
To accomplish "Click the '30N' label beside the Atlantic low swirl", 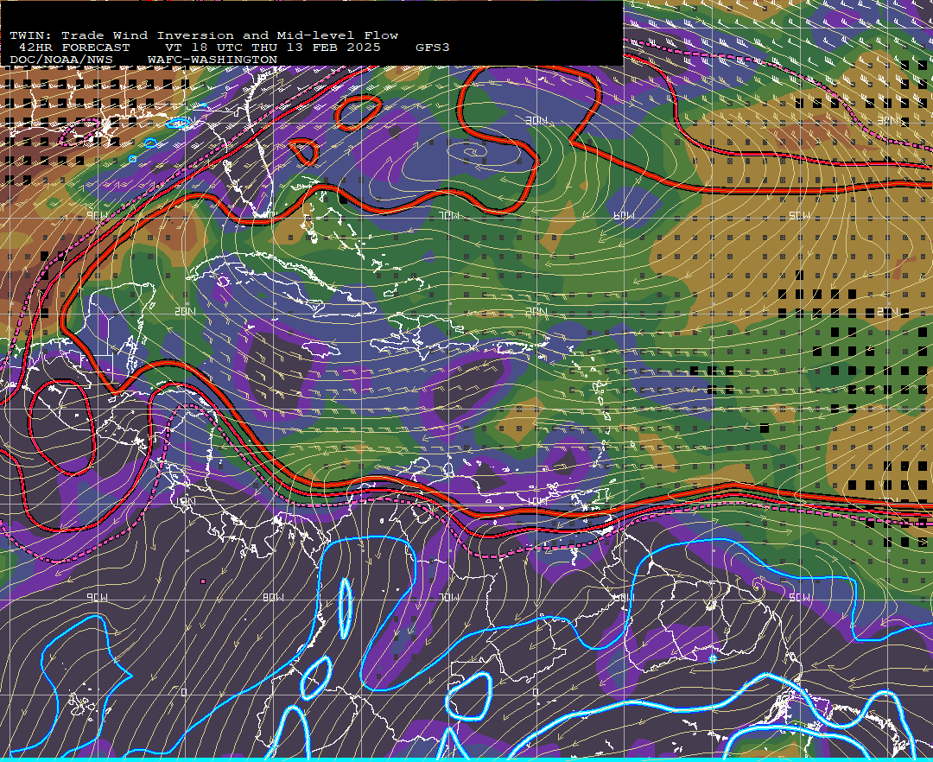I will point(536,121).
